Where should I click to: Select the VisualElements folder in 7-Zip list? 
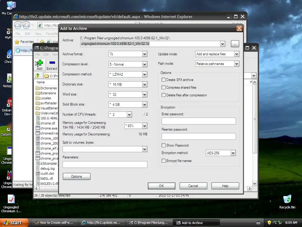click(x=47, y=108)
